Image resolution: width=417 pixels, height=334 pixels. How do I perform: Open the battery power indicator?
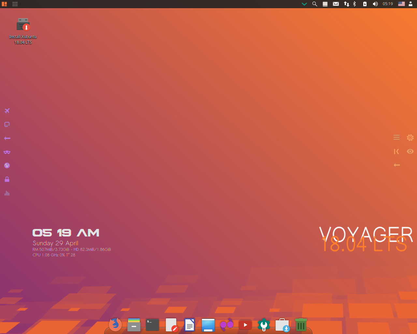pyautogui.click(x=365, y=4)
